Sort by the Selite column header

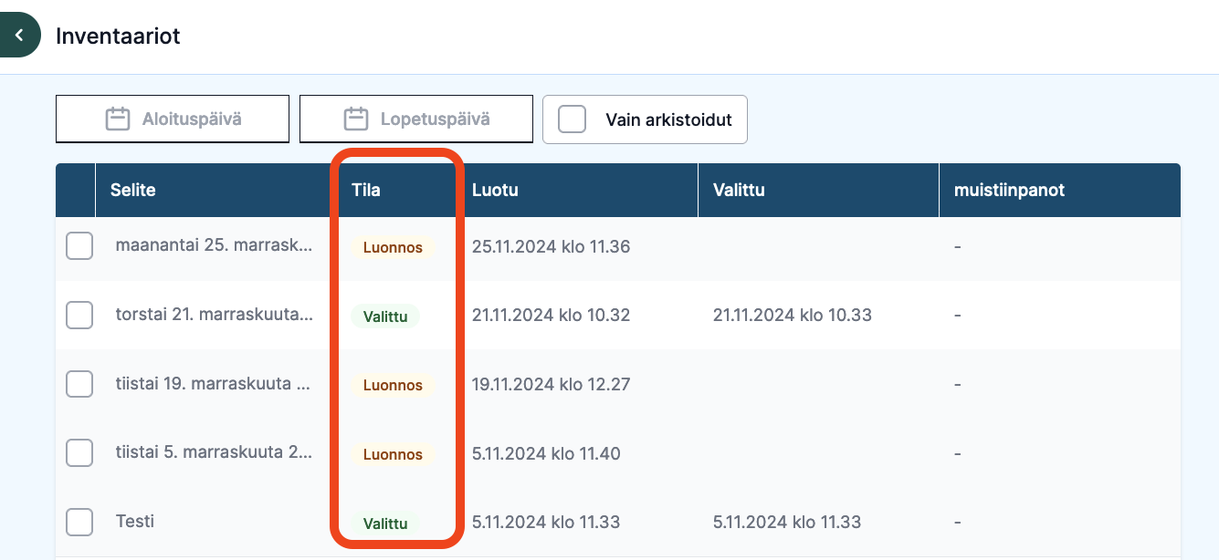pyautogui.click(x=133, y=191)
